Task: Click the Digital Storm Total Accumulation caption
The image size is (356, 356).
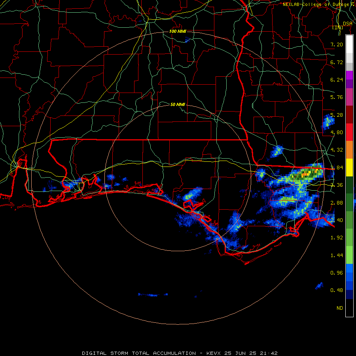Action: coord(180,353)
